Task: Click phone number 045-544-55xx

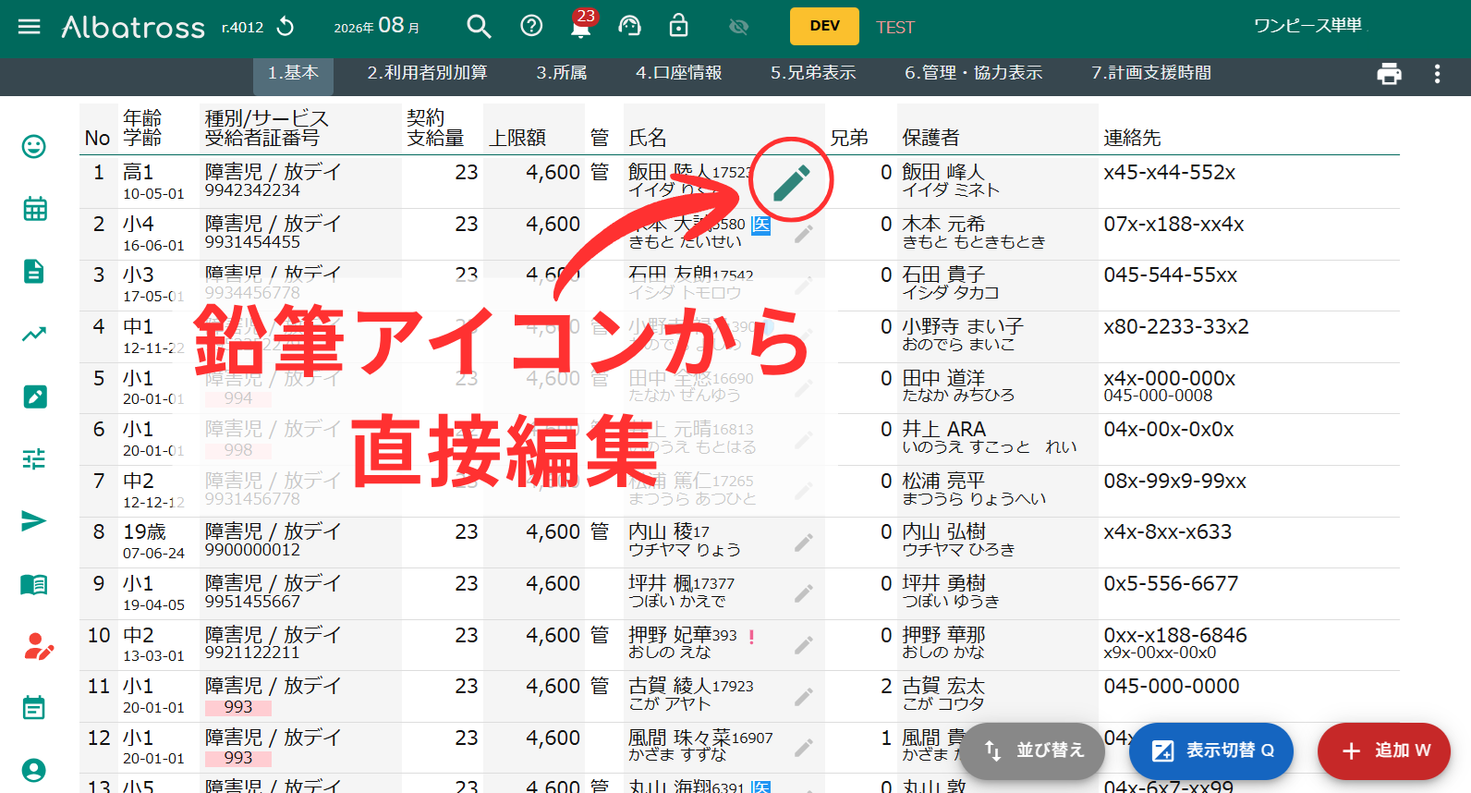Action: (1170, 274)
